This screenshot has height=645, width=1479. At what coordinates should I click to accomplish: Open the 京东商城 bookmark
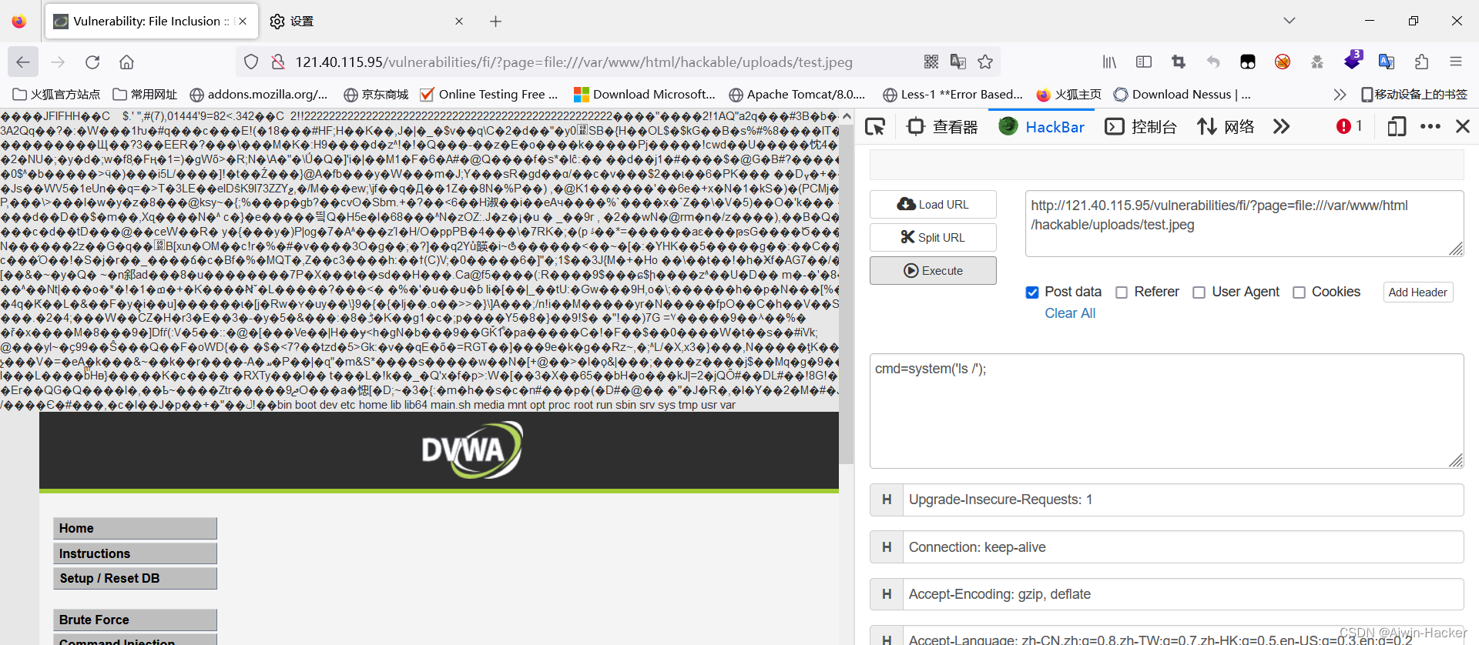click(376, 95)
